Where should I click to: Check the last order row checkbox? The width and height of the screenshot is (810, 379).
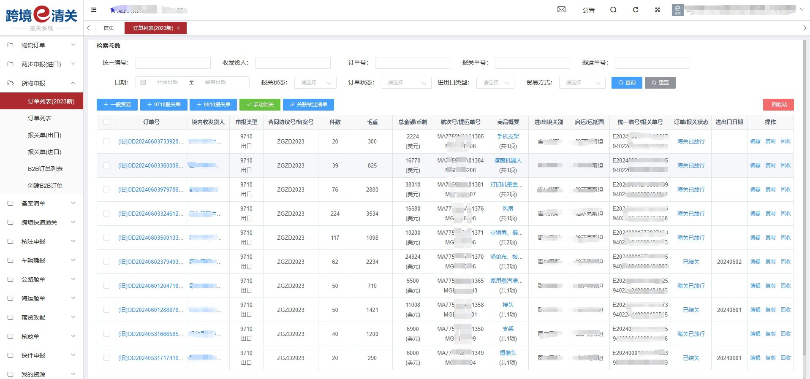pyautogui.click(x=106, y=358)
